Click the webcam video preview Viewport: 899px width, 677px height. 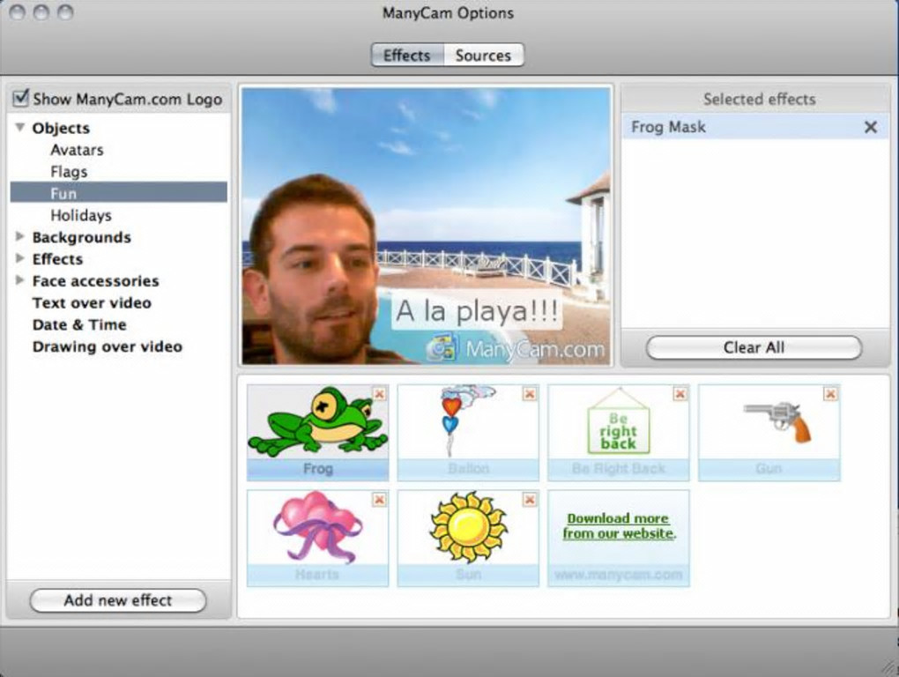[x=426, y=226]
